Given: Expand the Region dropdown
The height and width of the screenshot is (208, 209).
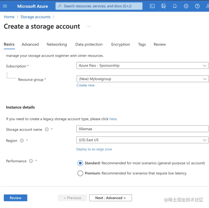Looking at the screenshot, I should [142, 140].
